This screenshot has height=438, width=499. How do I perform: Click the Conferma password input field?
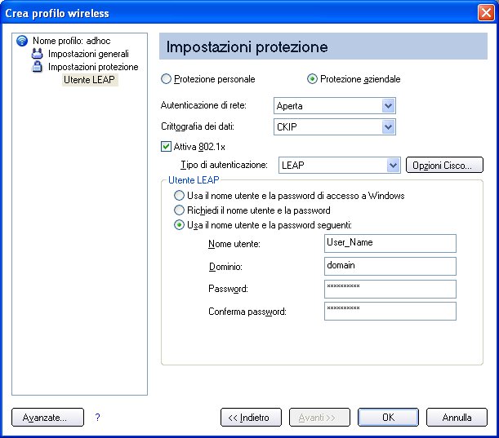[x=390, y=312]
